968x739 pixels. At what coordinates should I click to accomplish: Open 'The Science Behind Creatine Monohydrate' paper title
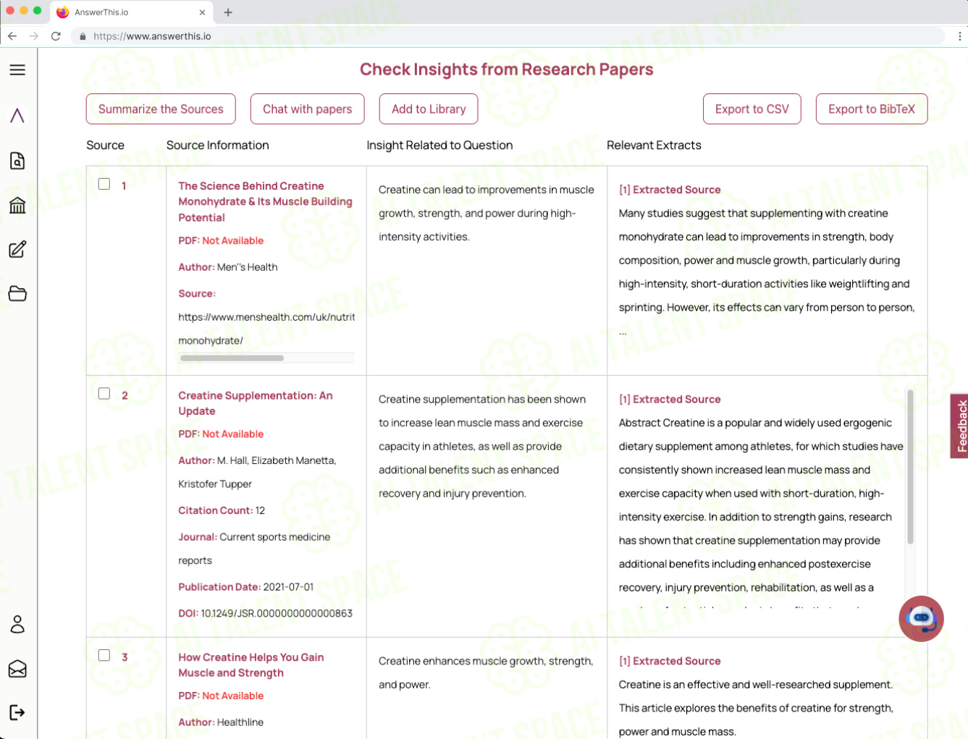click(x=265, y=201)
